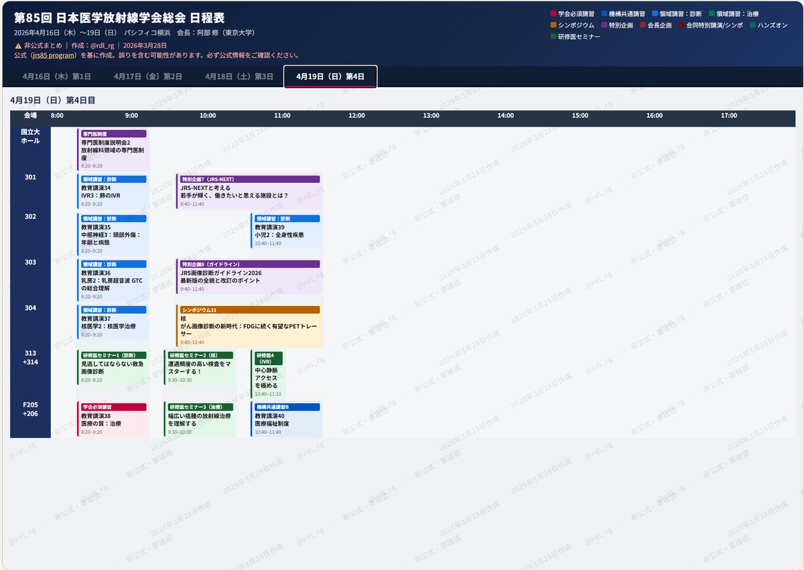This screenshot has height=570, width=804.
Task: Click the 領域講習：治療 legend color swatch
Action: click(x=711, y=13)
